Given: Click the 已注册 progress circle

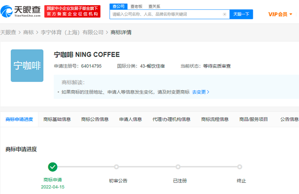Looking at the screenshot, I should [178, 167].
